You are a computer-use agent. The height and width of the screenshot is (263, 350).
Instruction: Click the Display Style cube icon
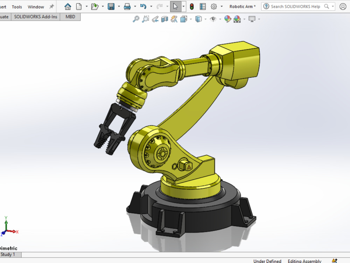198,19
